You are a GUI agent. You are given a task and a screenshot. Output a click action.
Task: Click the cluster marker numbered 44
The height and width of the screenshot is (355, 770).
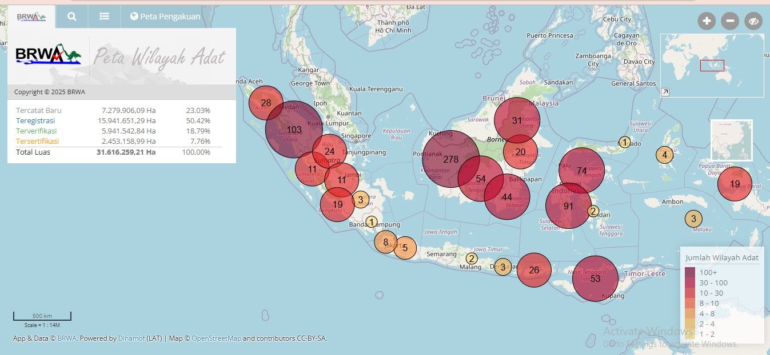506,197
